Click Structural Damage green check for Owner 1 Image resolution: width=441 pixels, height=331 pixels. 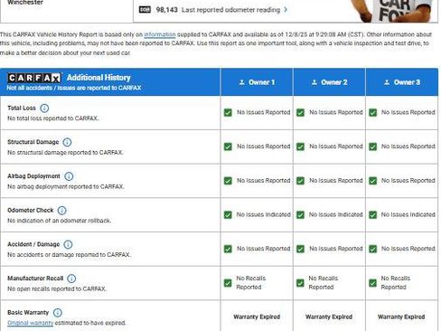(x=228, y=147)
